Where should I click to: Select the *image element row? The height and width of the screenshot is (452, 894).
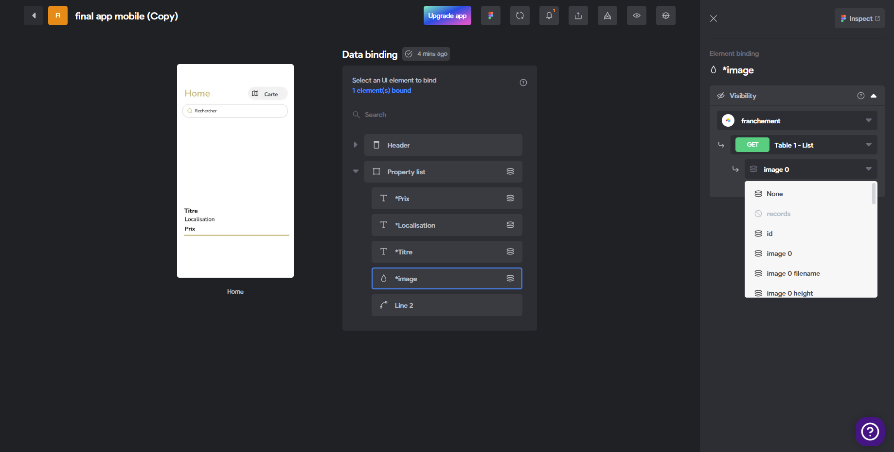point(447,279)
